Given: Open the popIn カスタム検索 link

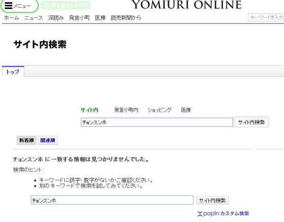Looking at the screenshot, I should (223, 213).
